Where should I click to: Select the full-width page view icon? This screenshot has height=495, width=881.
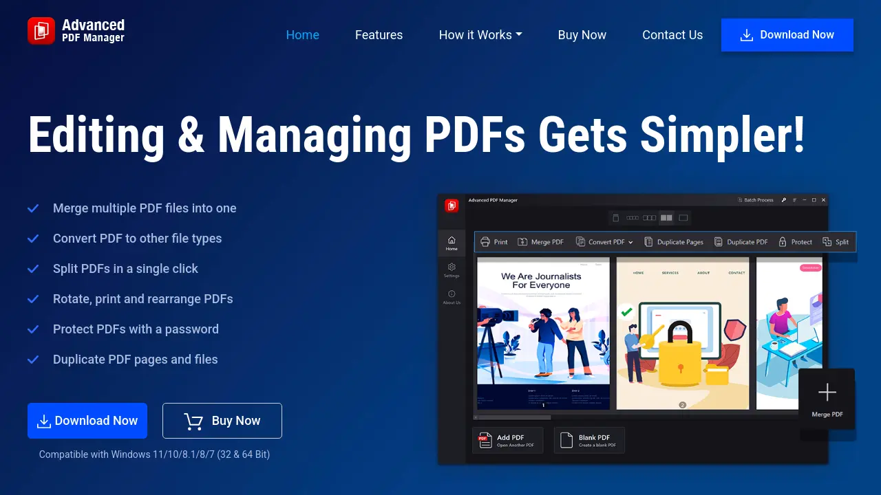(683, 218)
